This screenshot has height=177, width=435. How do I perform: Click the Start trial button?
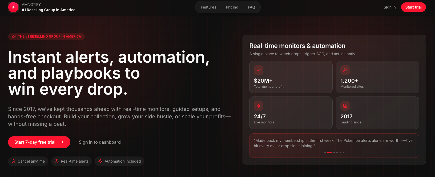(413, 7)
